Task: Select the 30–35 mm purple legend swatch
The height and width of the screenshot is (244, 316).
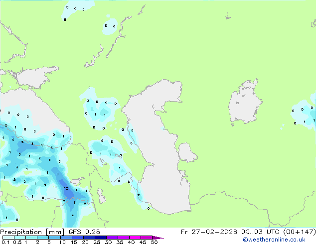Action: pos(112,238)
